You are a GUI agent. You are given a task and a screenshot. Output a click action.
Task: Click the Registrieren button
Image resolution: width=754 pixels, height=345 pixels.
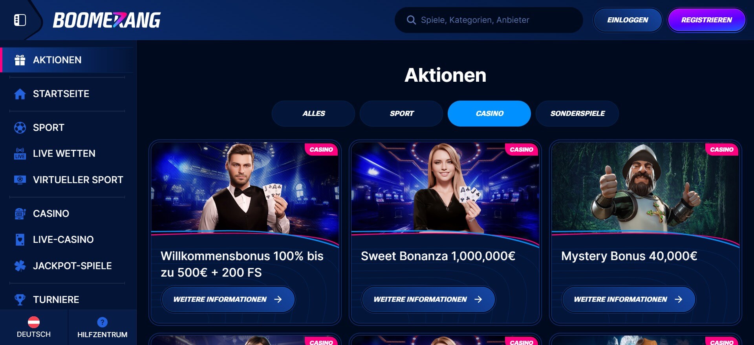pyautogui.click(x=706, y=20)
